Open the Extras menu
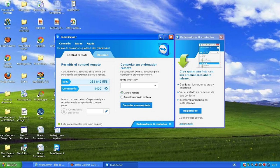Viewport: 280px width, 168px height. [78, 44]
